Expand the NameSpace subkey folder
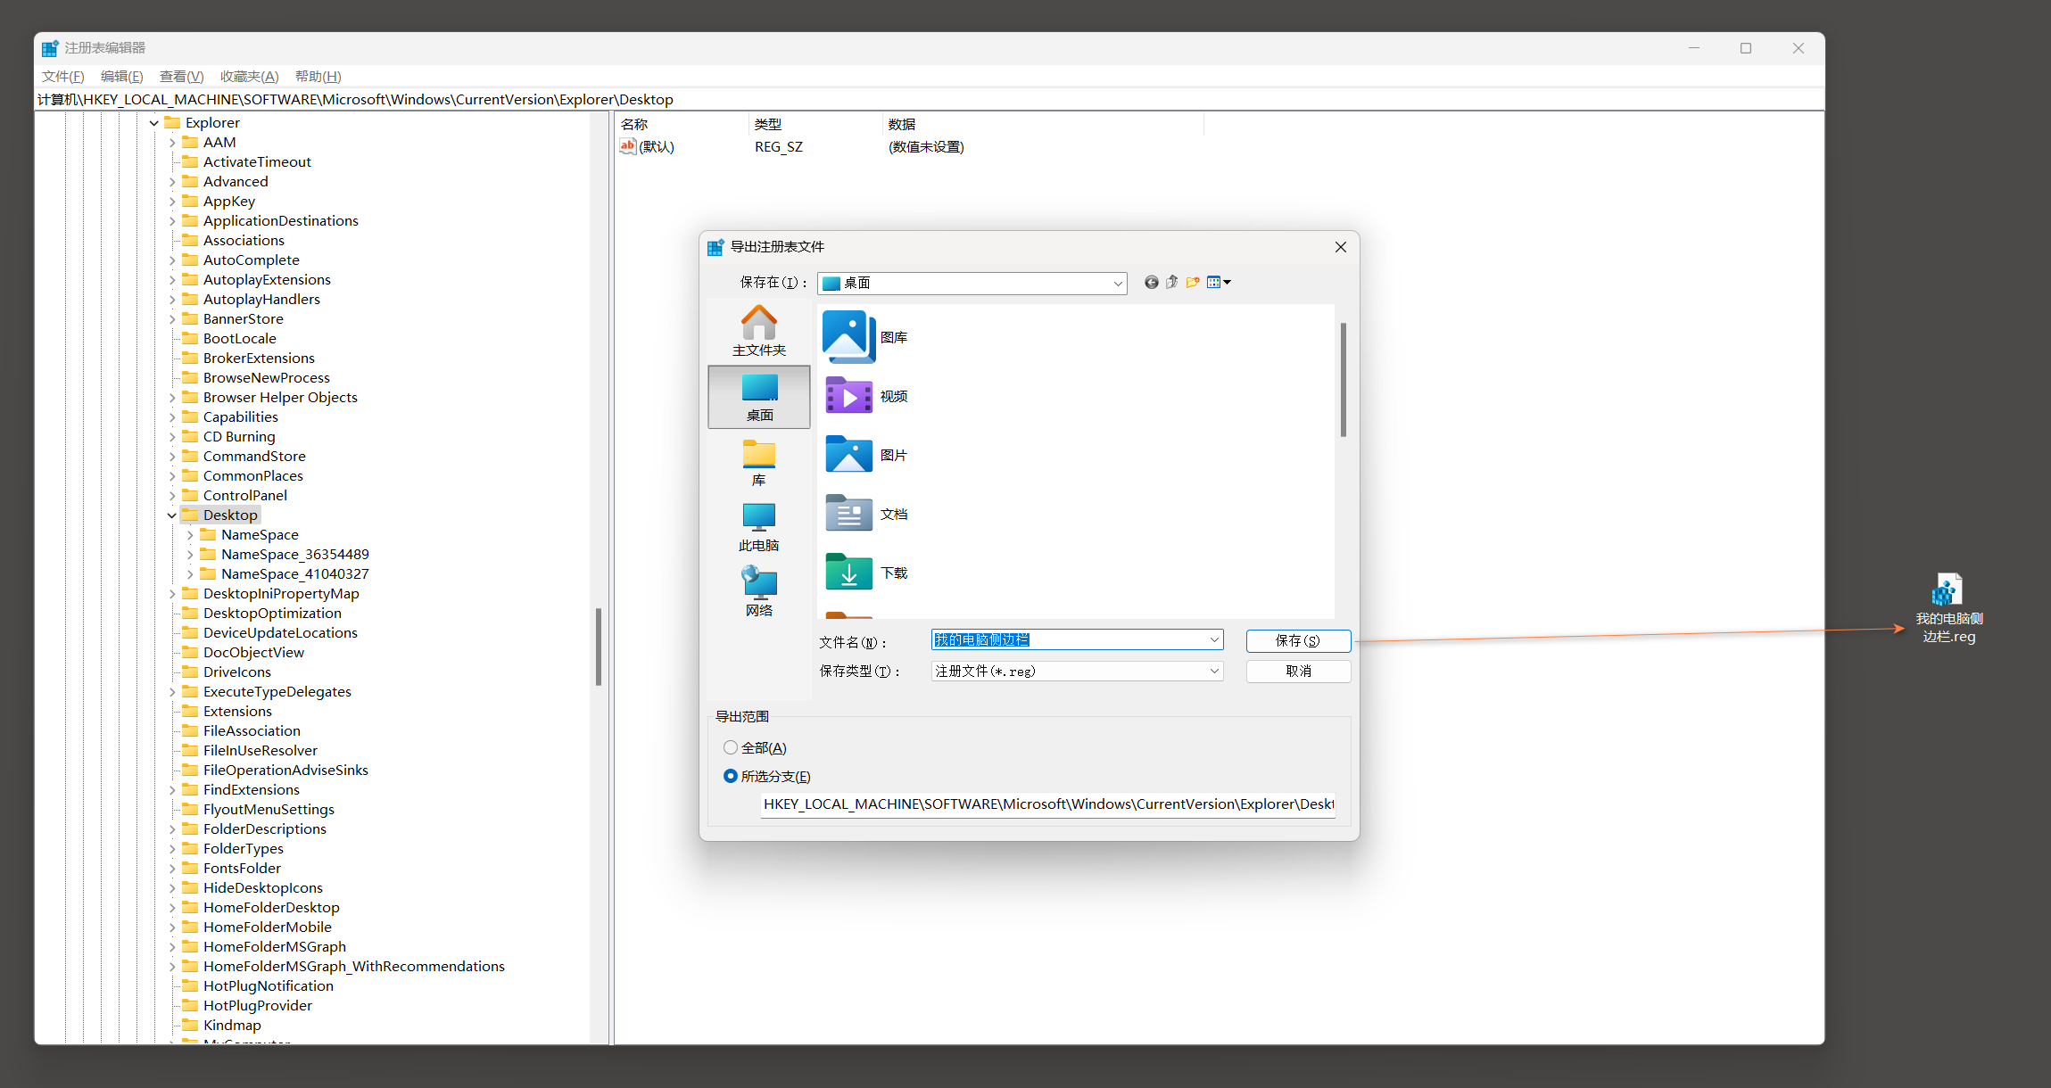The image size is (2051, 1088). [187, 534]
